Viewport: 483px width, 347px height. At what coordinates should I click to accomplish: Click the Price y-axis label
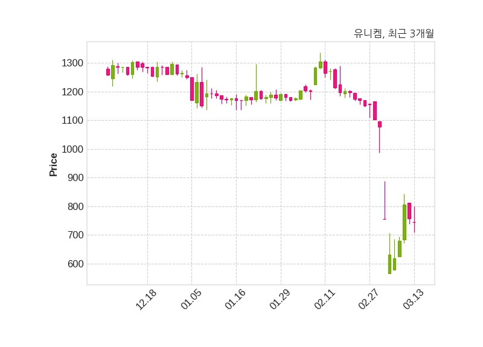(x=54, y=165)
